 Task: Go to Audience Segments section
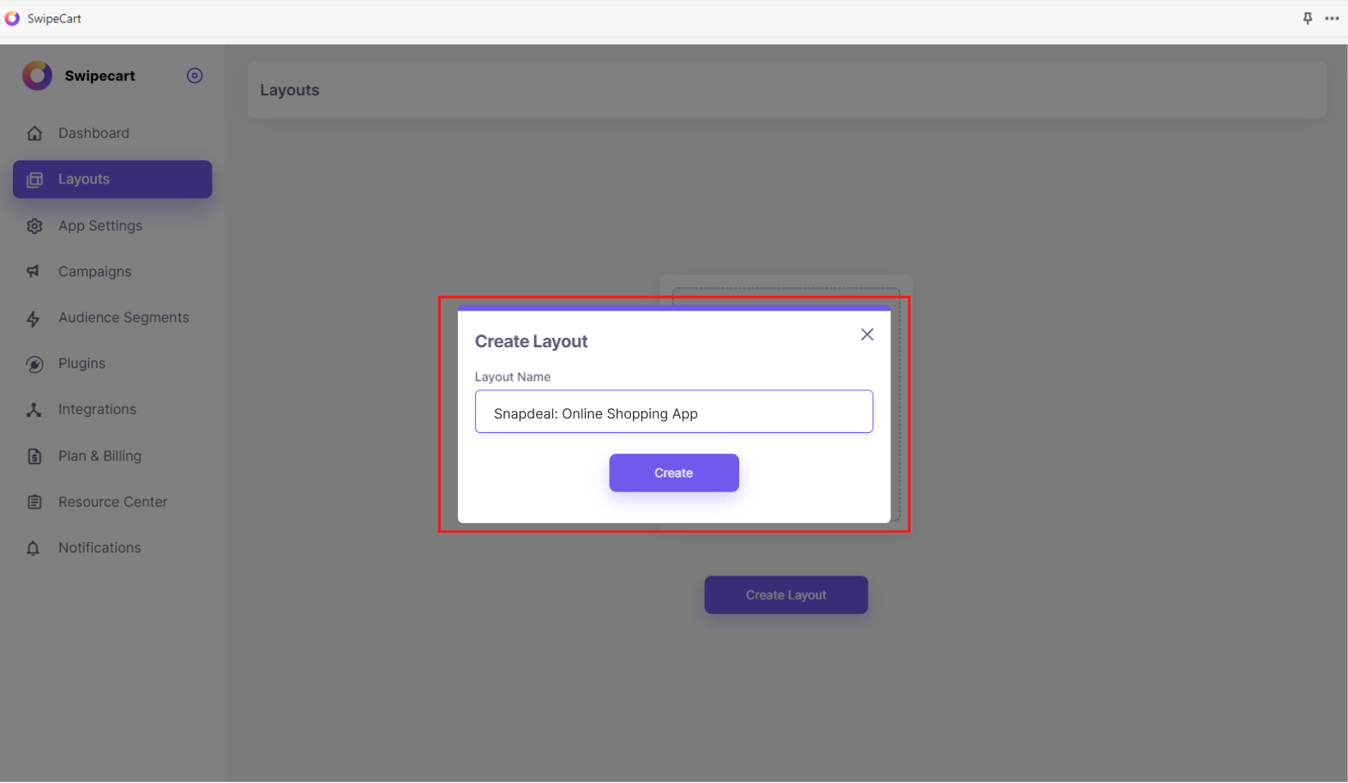click(x=123, y=317)
